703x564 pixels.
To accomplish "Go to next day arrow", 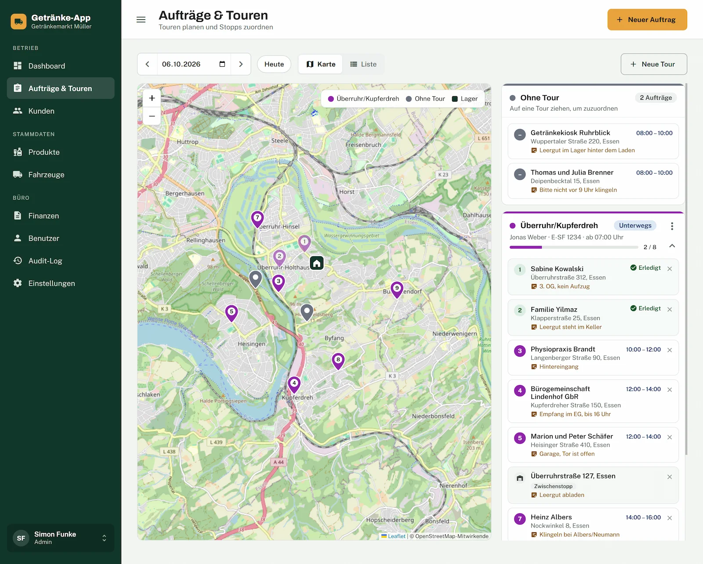I will pos(241,64).
